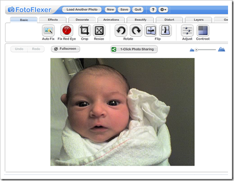Click the Save button
This screenshot has height=181, width=234.
(124, 9)
